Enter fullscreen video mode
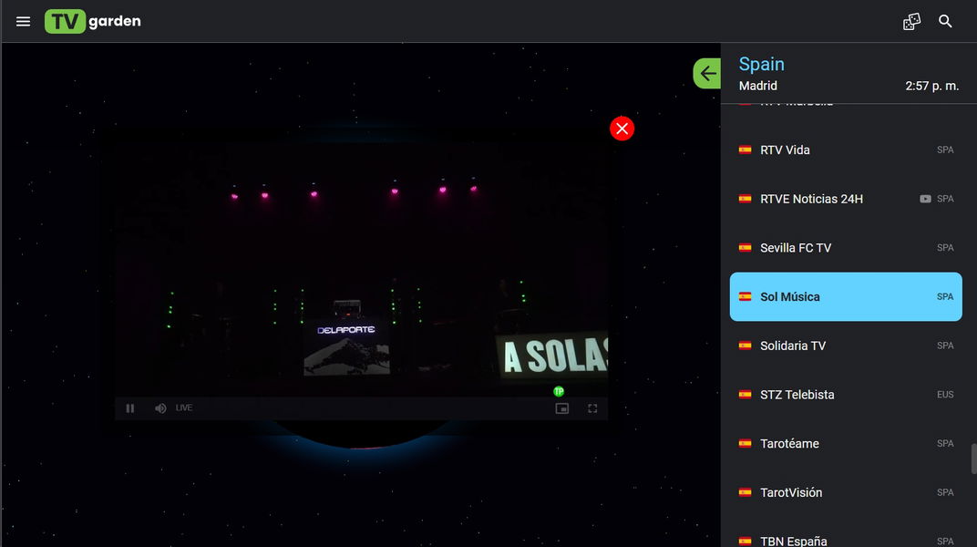This screenshot has width=977, height=547. coord(592,408)
